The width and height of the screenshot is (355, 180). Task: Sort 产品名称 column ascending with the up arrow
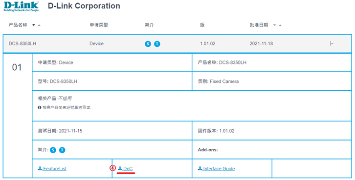(x=39, y=25)
